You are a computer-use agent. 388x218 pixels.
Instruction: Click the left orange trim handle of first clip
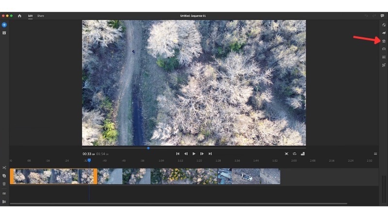point(11,176)
